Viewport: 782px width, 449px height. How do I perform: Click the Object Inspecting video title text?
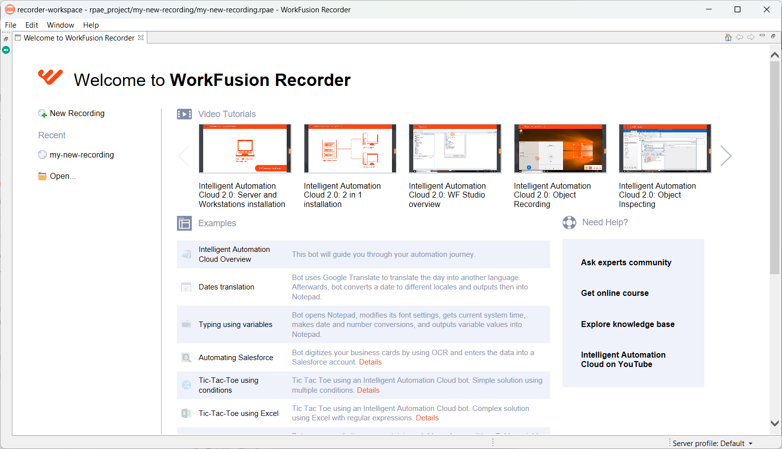click(657, 195)
